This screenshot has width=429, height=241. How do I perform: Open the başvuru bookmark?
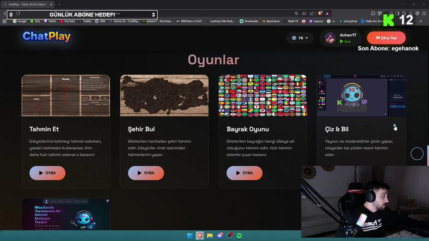316,21
